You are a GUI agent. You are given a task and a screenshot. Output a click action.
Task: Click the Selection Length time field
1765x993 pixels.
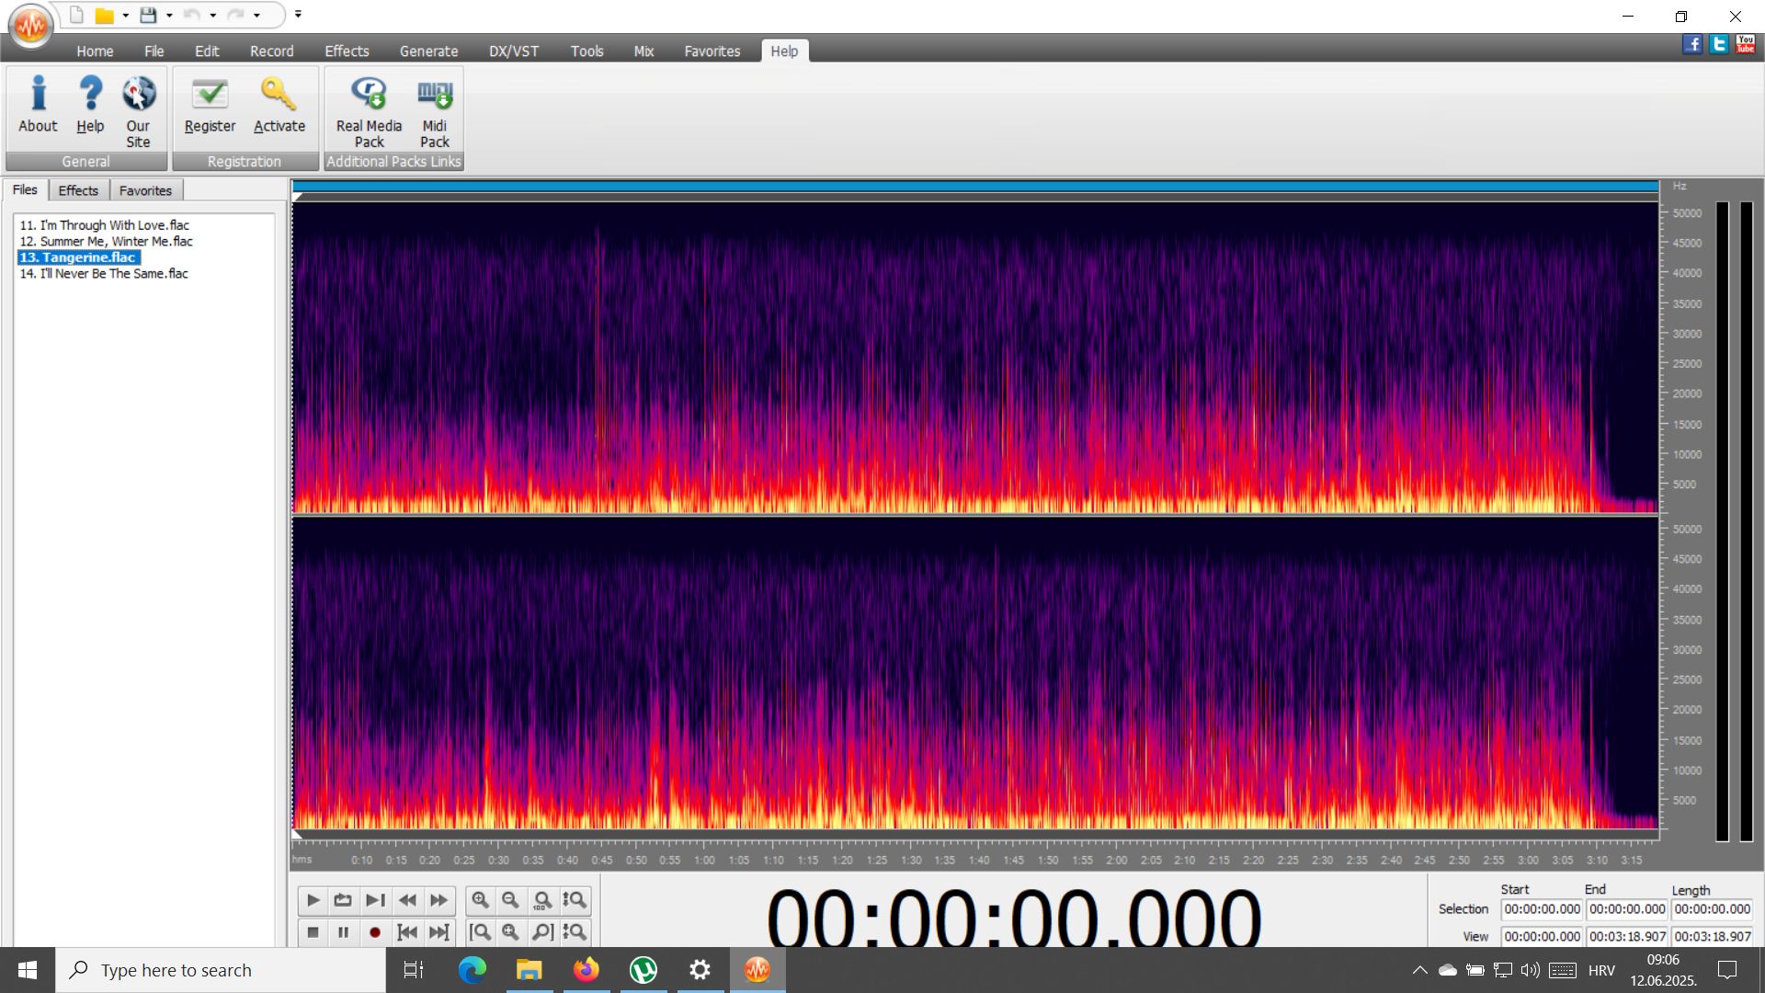click(x=1712, y=909)
